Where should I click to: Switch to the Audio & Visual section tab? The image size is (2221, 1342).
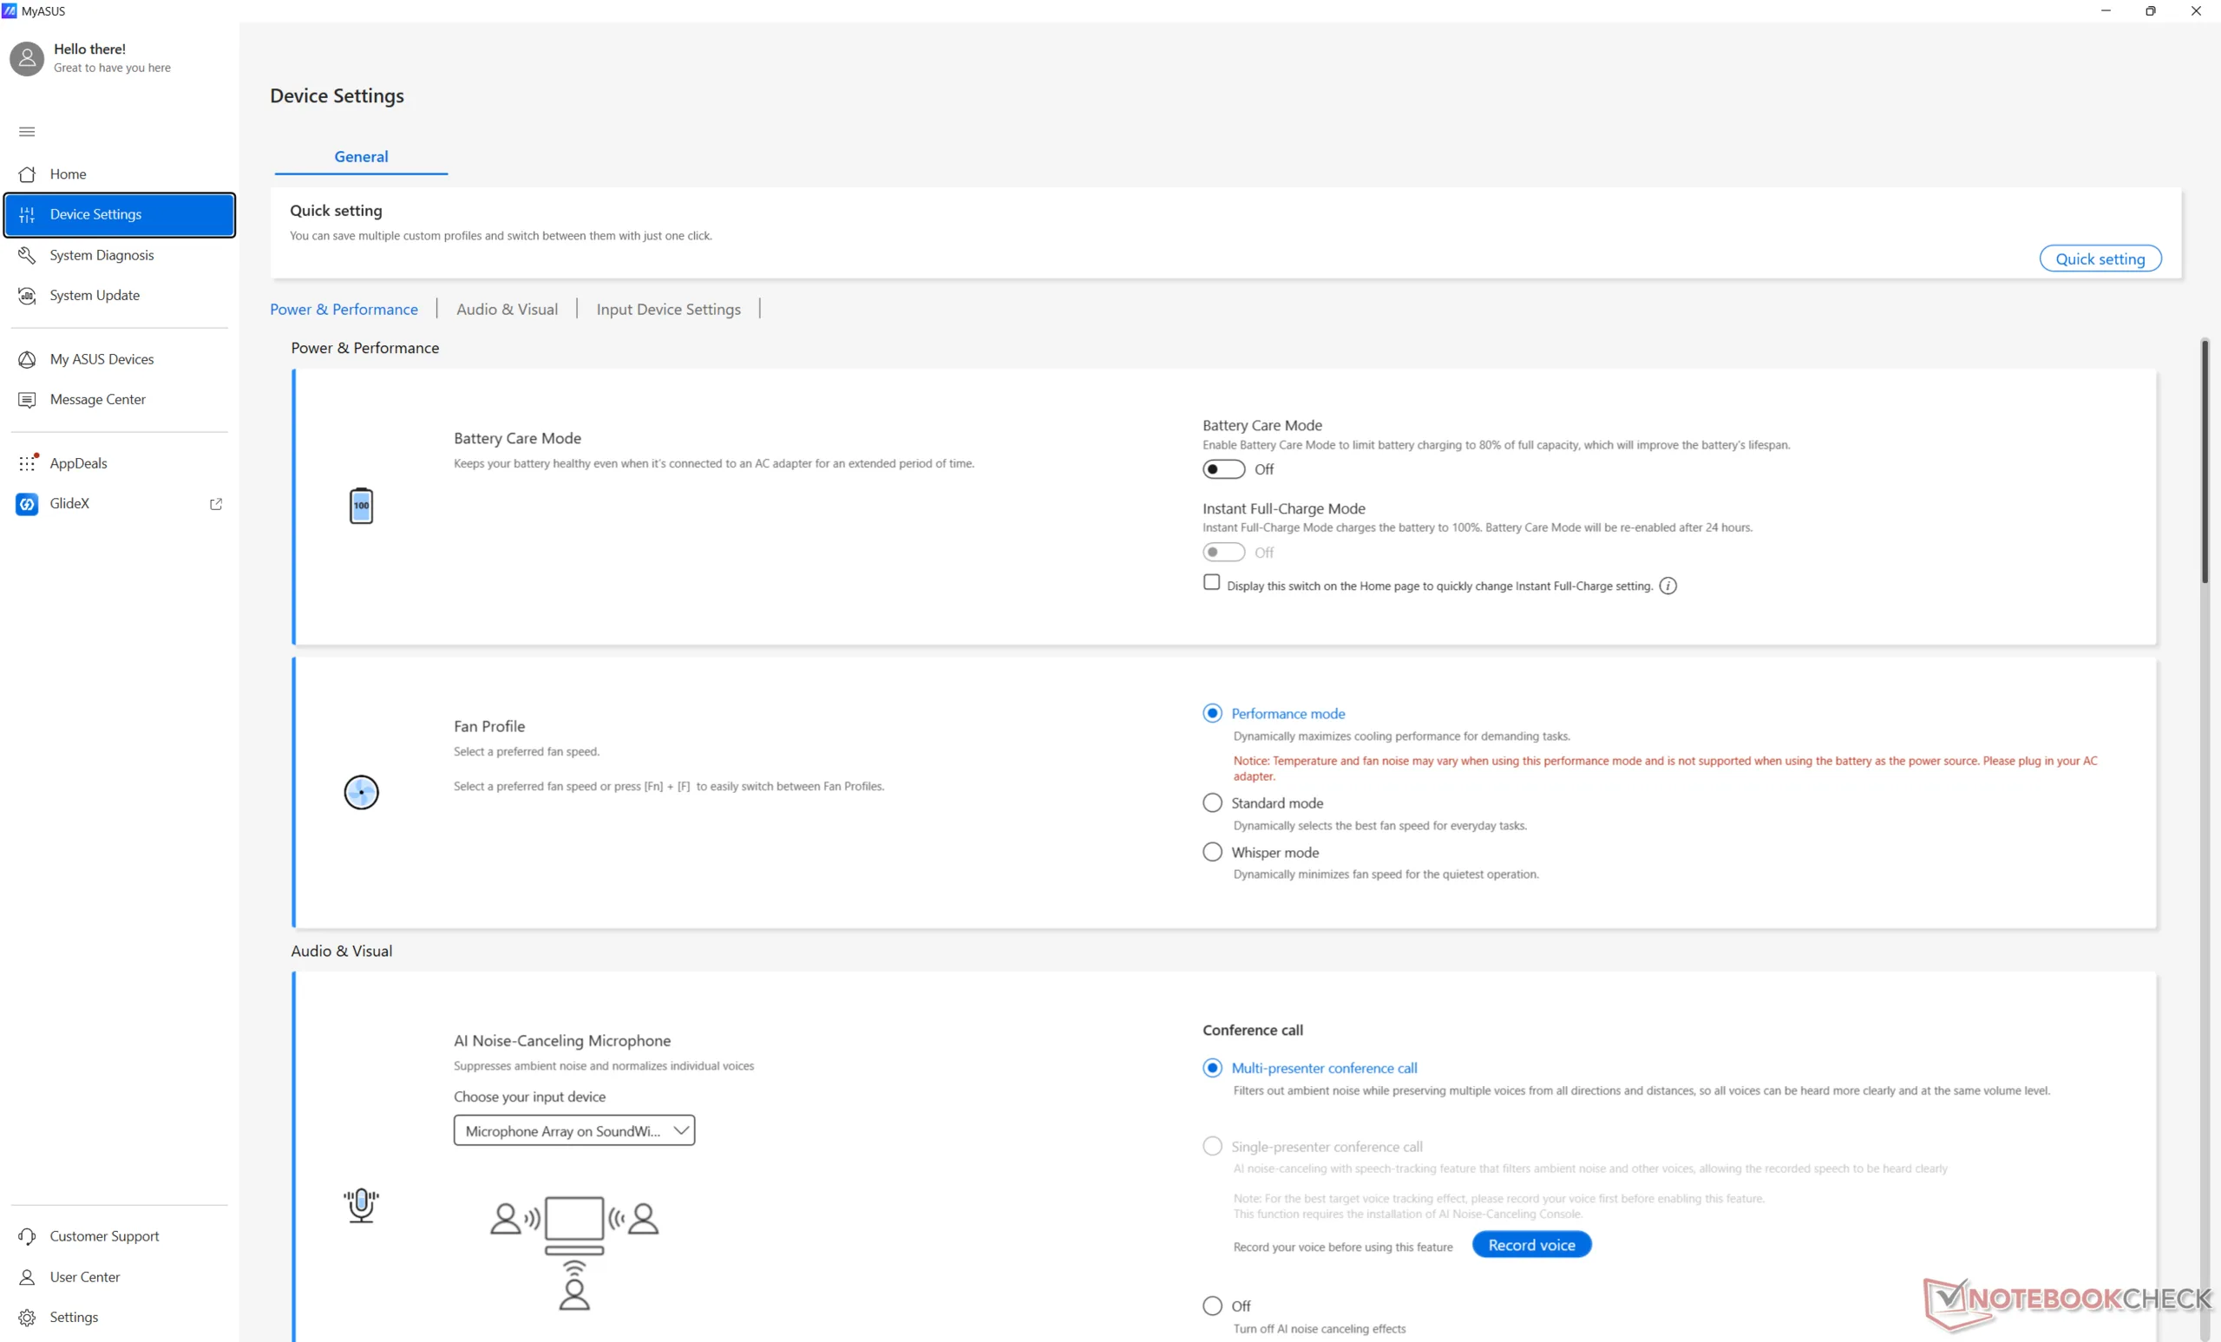pyautogui.click(x=507, y=309)
